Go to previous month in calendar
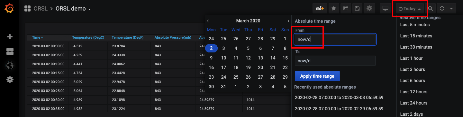Screen dimensions: 463x117 click(x=208, y=21)
